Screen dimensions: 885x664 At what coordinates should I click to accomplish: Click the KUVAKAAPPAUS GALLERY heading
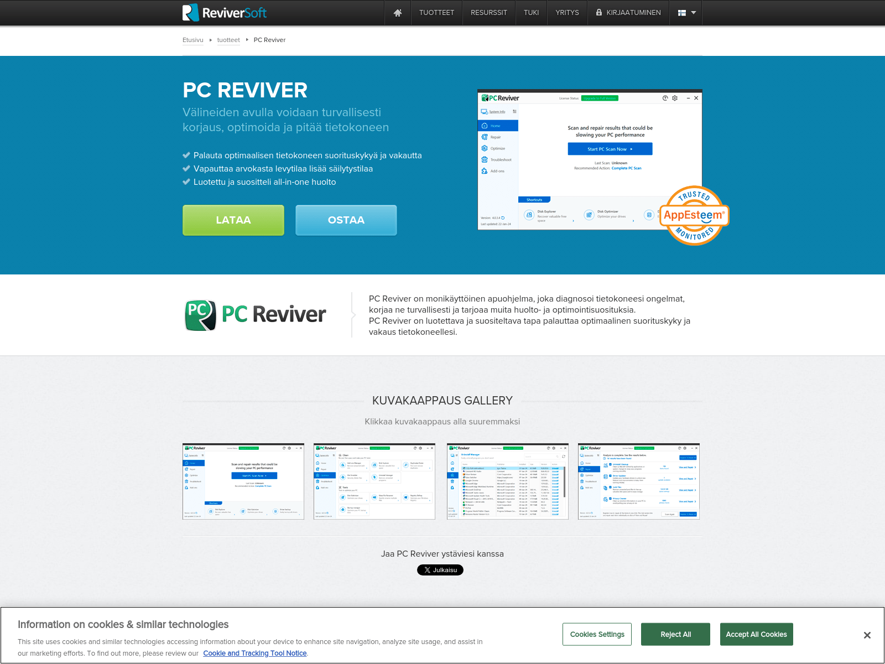(442, 401)
